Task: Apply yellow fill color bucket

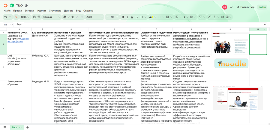Action: tap(151, 17)
